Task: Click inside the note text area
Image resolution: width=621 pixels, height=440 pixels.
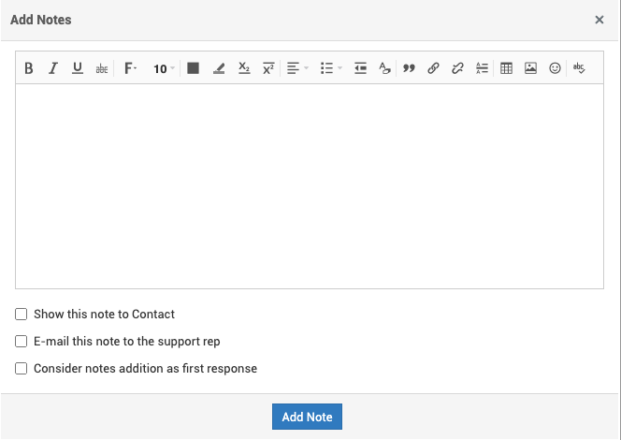Action: 309,187
